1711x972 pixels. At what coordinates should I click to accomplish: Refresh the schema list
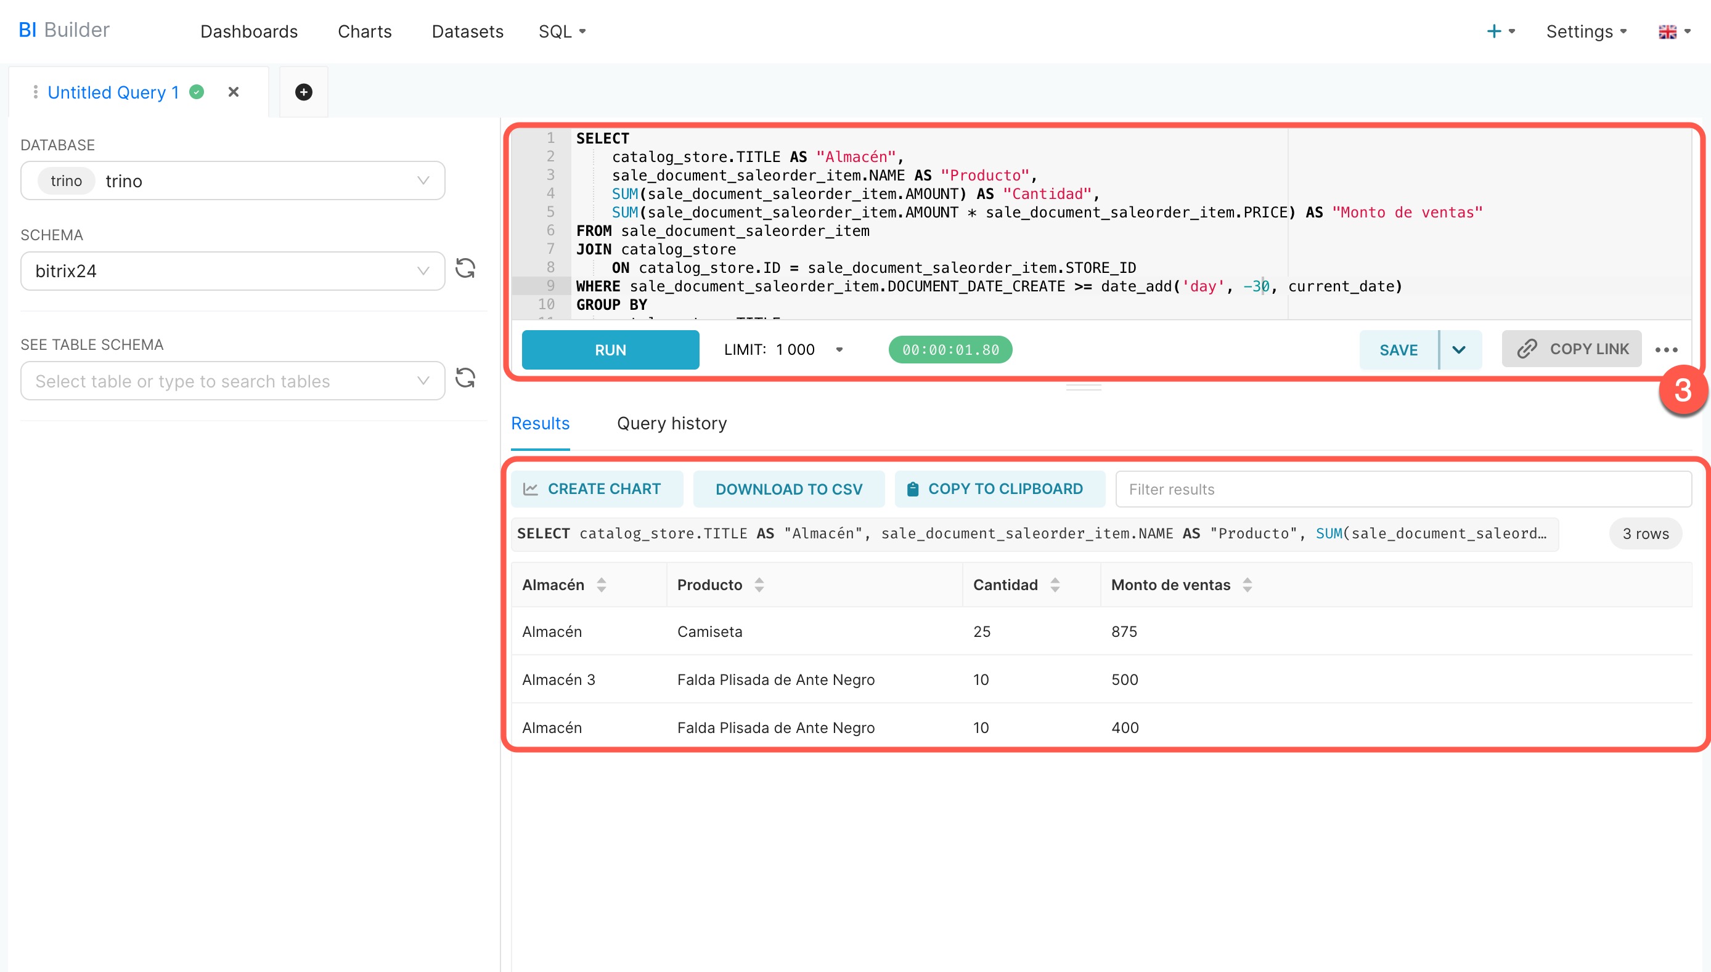(x=465, y=269)
